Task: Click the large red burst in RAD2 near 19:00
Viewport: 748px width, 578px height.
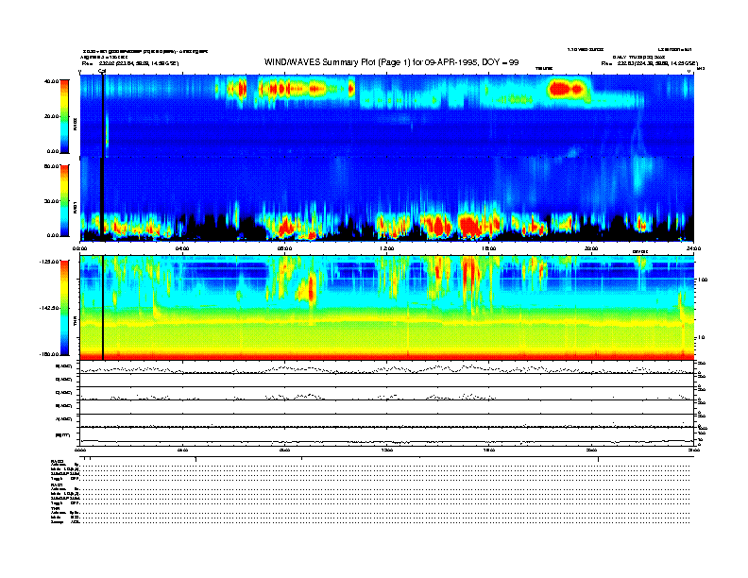Action: [x=566, y=89]
